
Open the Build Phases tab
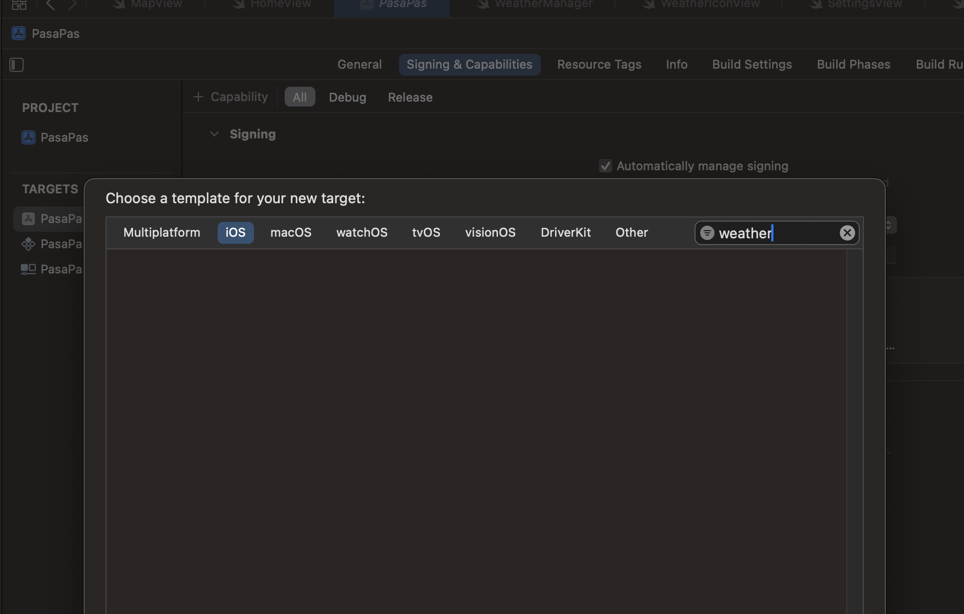pos(854,64)
